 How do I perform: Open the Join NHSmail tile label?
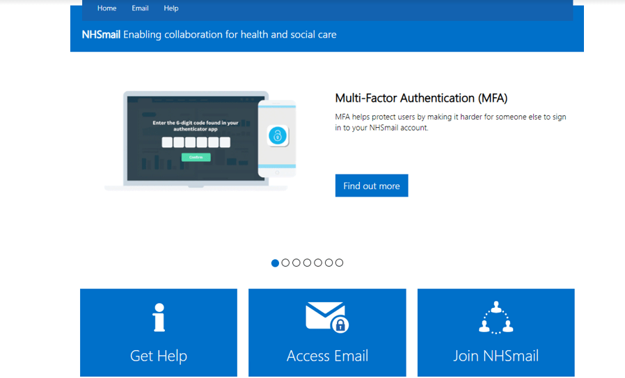click(x=496, y=356)
